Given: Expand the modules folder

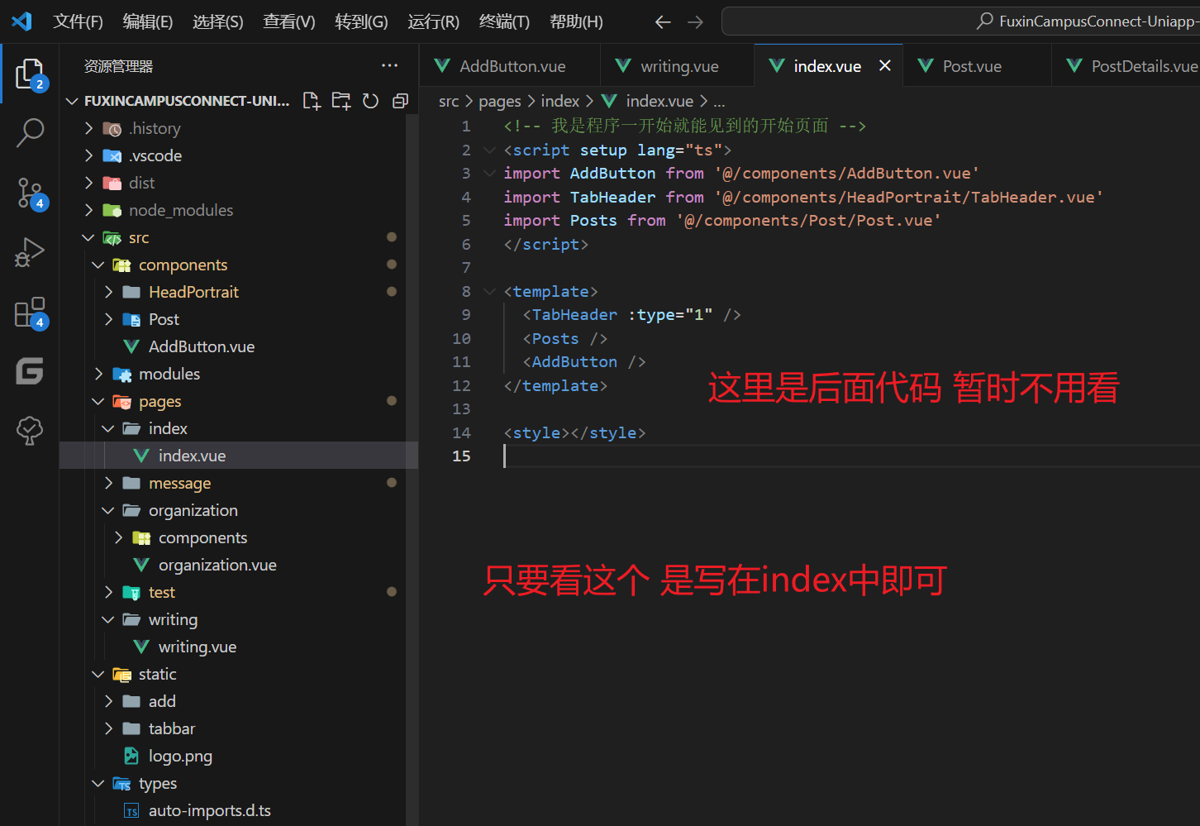Looking at the screenshot, I should [x=99, y=374].
